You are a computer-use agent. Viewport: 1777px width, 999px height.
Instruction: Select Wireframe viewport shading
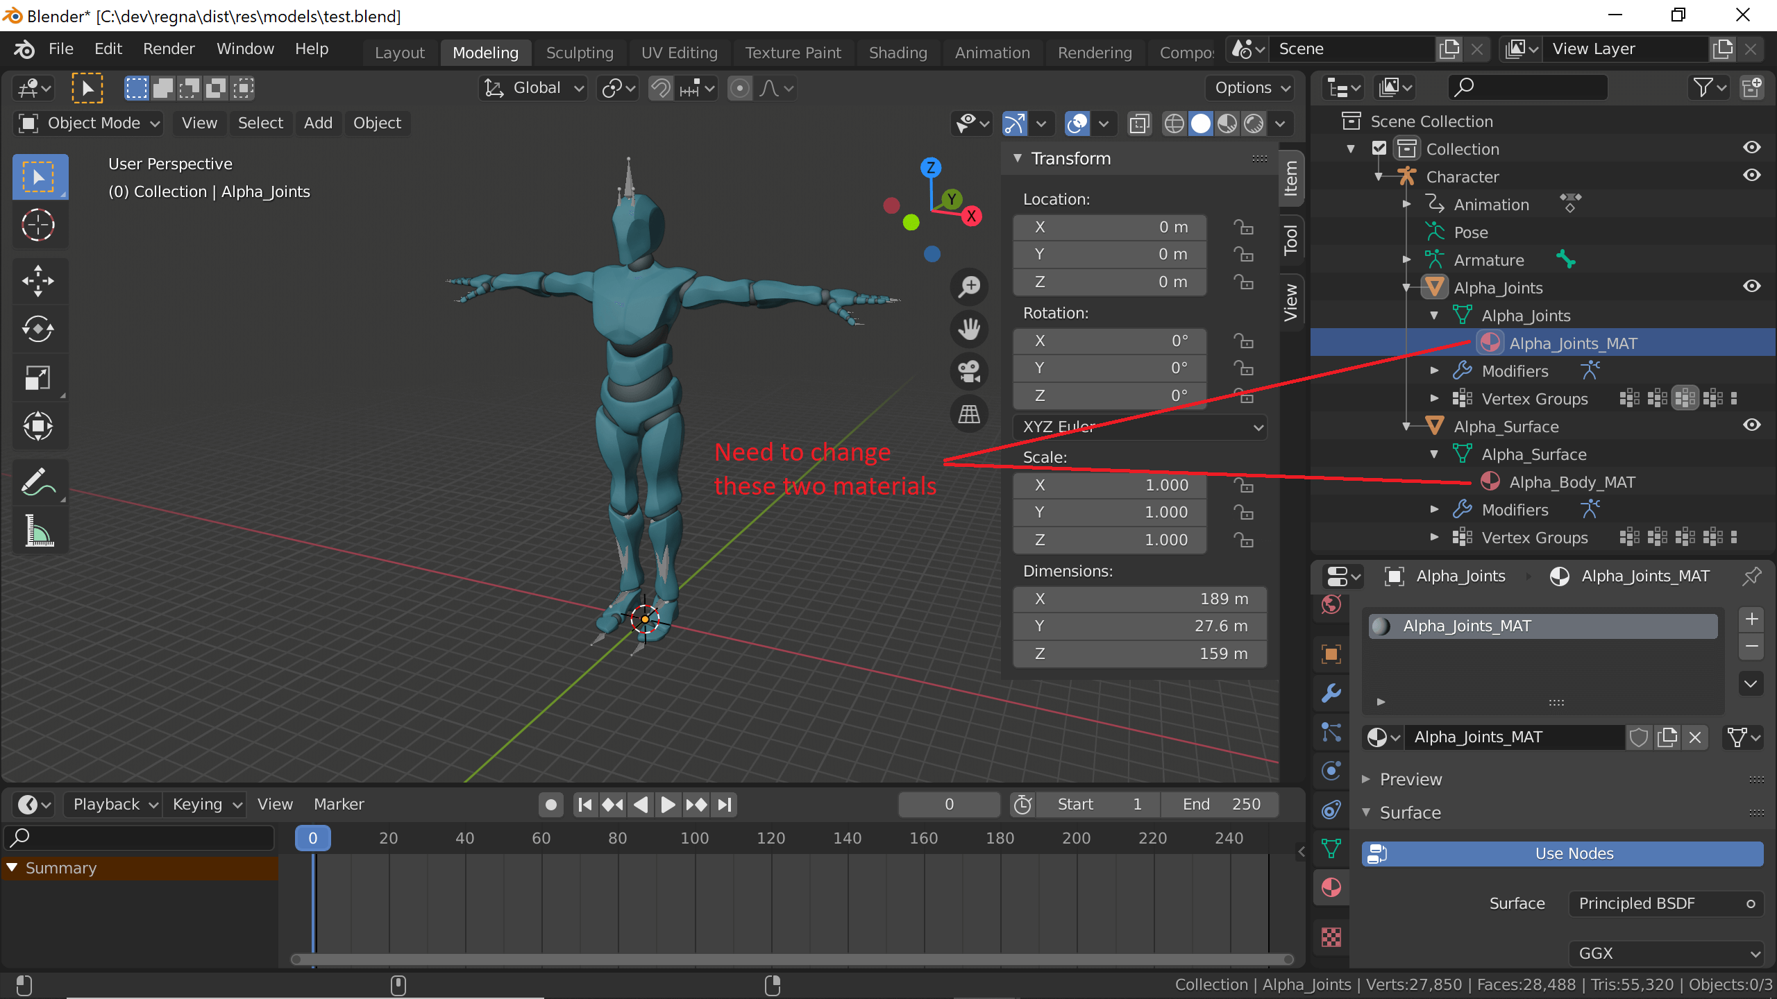[1173, 123]
